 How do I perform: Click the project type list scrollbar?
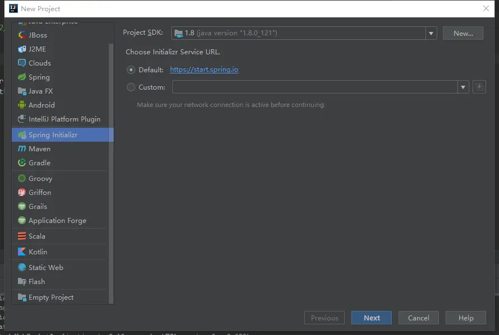pos(111,173)
